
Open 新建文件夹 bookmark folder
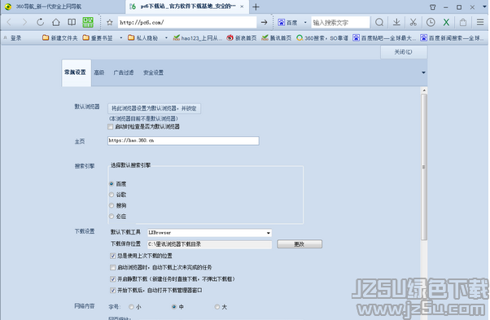click(x=60, y=37)
